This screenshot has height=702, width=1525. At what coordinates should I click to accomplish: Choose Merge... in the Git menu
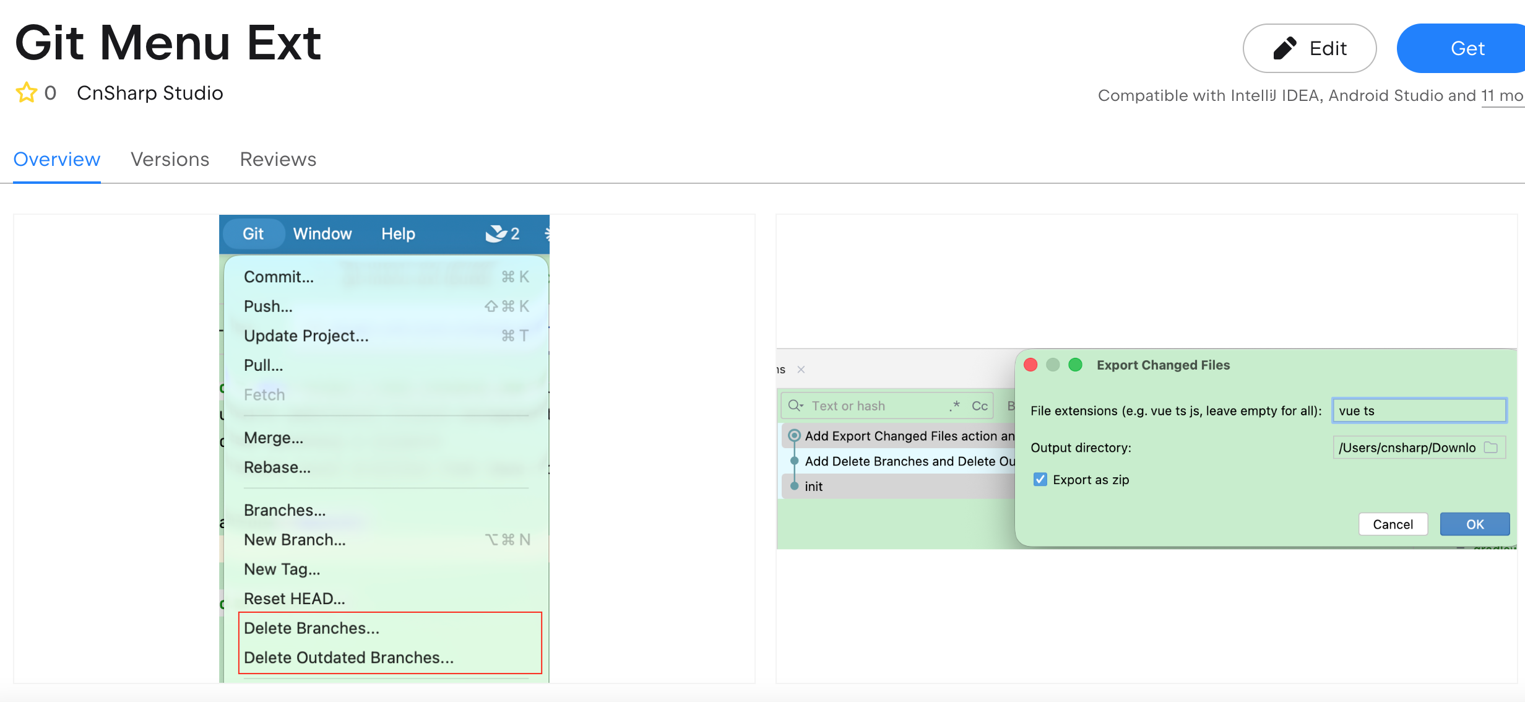tap(386, 438)
